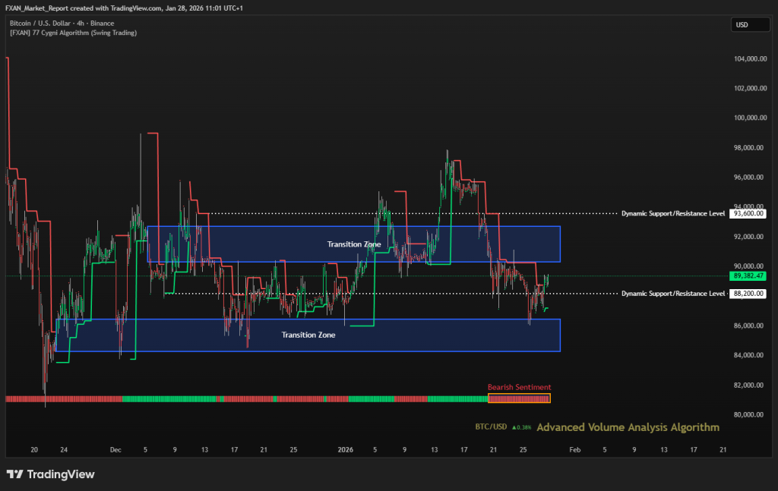Screen dimensions: 778x491
Task: Click the TradingView logo icon
Action: click(x=14, y=474)
